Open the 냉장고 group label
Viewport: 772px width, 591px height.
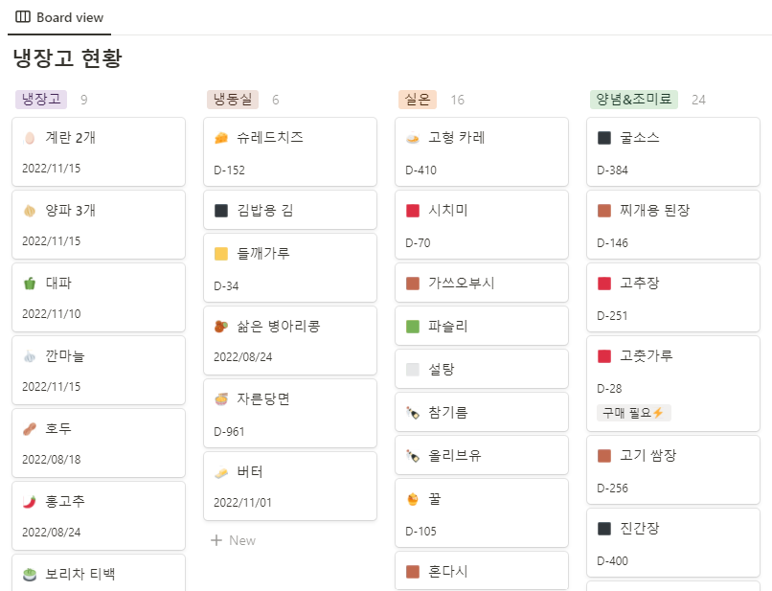click(41, 99)
